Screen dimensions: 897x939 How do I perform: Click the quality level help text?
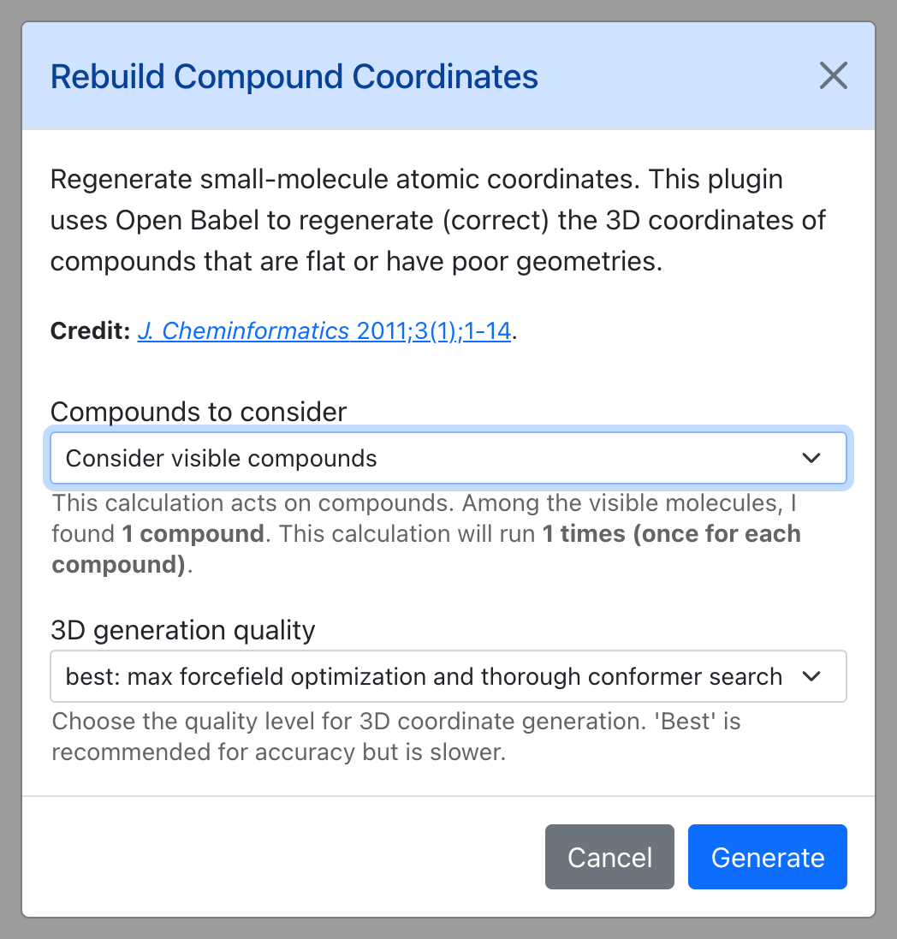pos(395,737)
